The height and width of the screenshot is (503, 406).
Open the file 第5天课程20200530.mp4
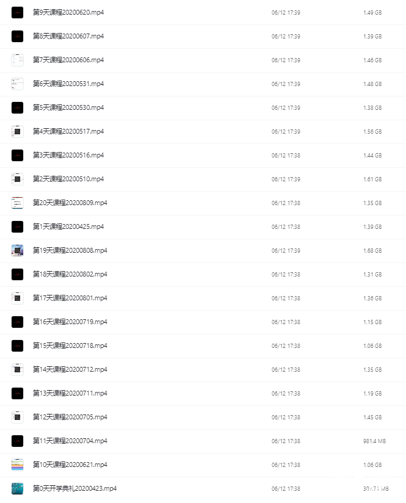68,107
